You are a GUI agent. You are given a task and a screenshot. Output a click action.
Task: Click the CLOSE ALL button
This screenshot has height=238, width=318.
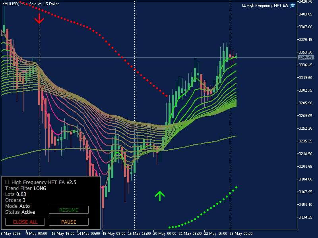(25, 222)
